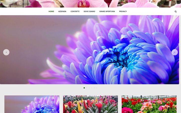Open the ORARI APERTURA page

pyautogui.click(x=107, y=11)
